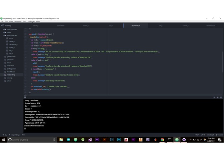Open package.json in the tree view
The width and height of the screenshot is (224, 159).
tap(11, 69)
